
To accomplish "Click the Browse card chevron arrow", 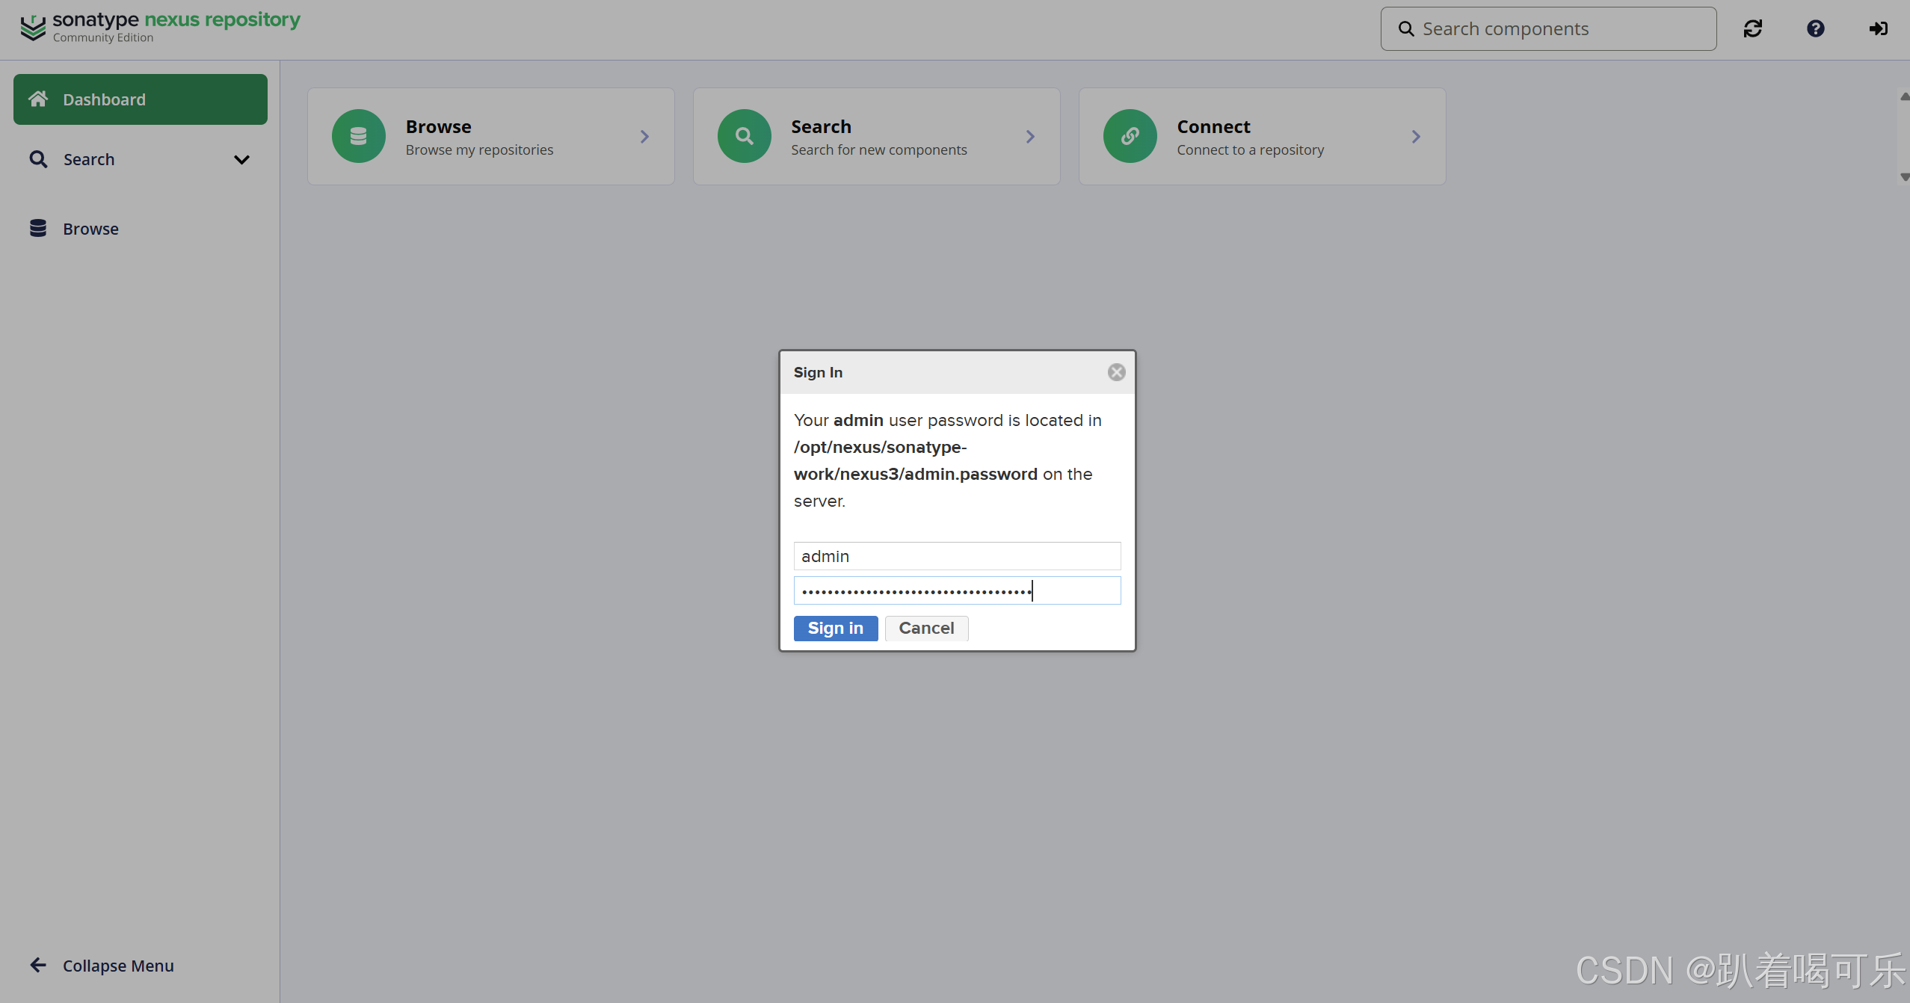I will [x=644, y=137].
